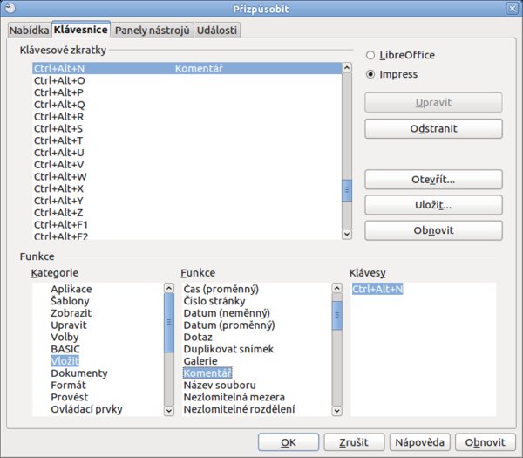Go to the Události tab
The image size is (523, 458).
pos(217,31)
